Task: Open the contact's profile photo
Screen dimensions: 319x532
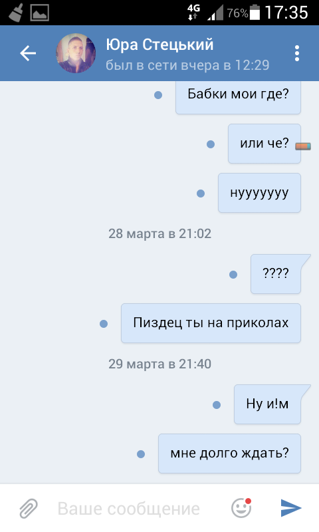Action: coord(76,53)
